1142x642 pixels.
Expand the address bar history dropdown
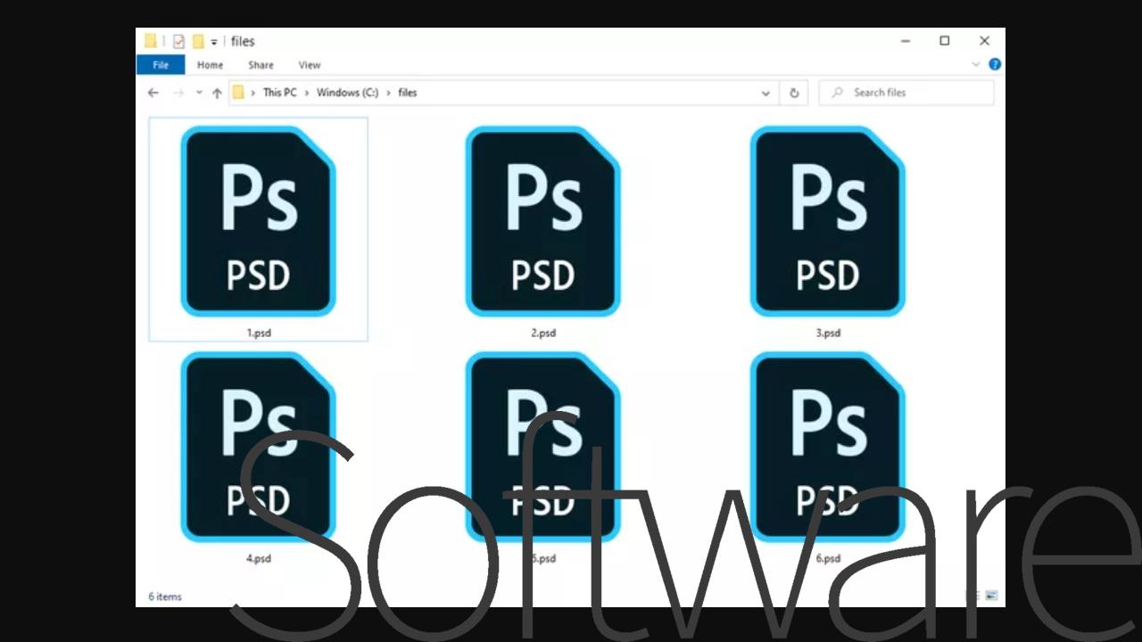765,93
